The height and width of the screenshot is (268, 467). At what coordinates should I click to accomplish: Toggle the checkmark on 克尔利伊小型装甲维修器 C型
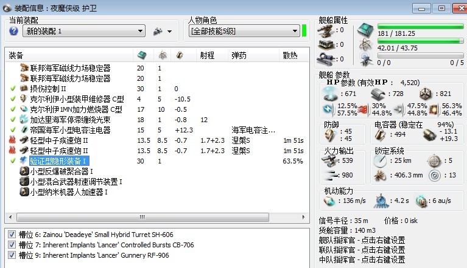(x=13, y=99)
